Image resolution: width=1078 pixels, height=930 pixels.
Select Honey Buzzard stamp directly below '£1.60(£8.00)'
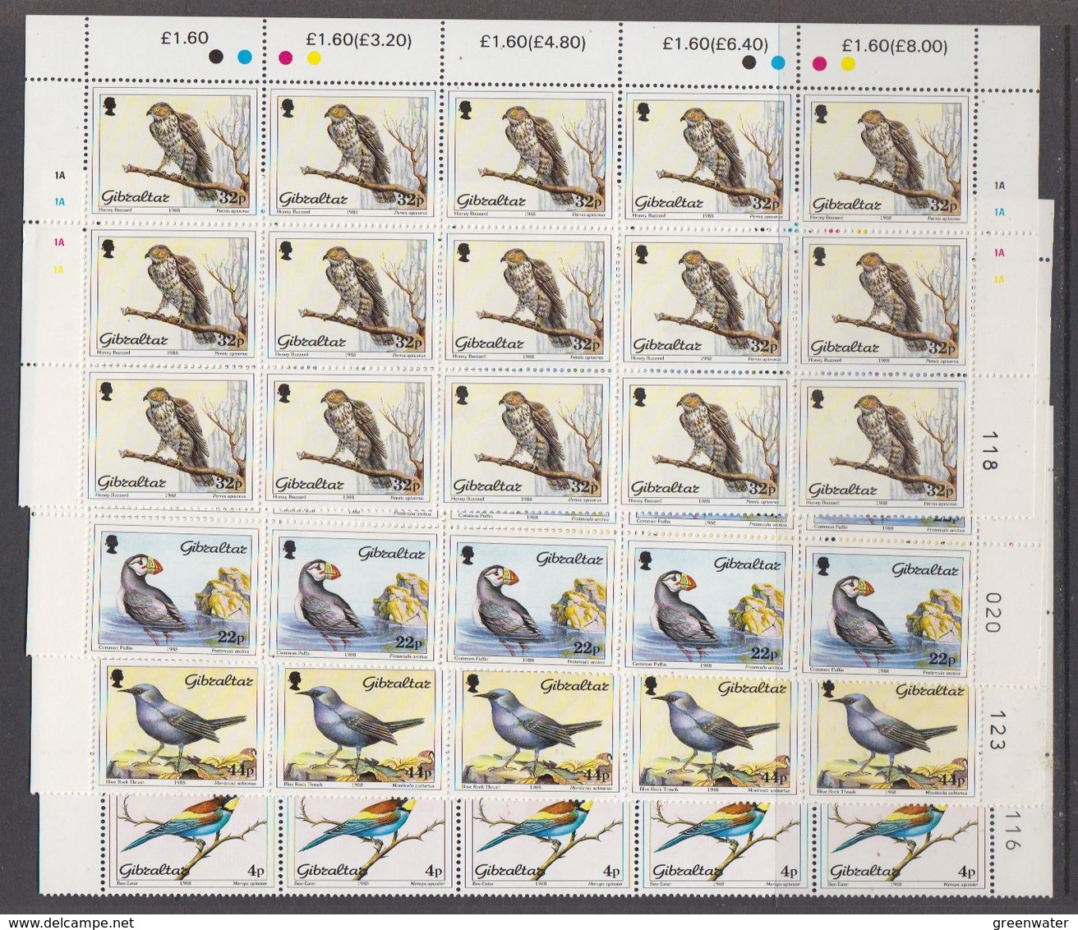(887, 159)
